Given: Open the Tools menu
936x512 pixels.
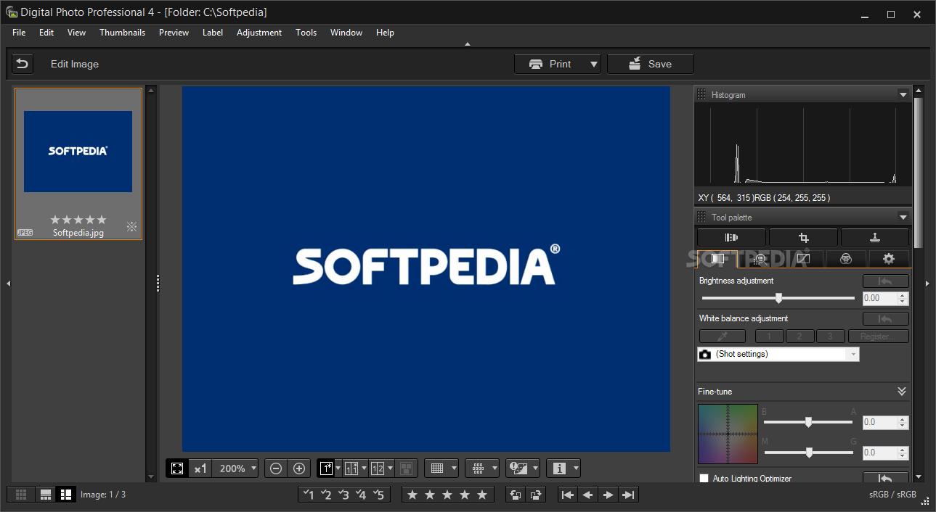Looking at the screenshot, I should coord(306,33).
